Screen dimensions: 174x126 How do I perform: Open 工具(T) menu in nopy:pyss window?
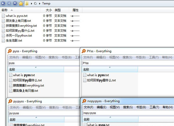[154, 107]
